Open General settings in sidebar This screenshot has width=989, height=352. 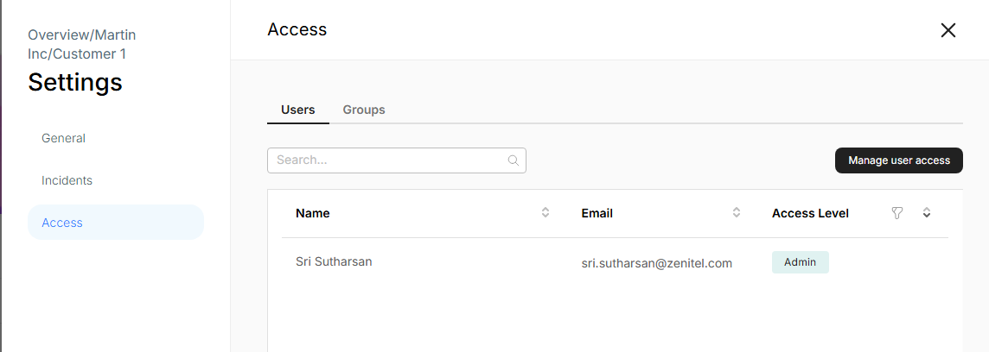click(x=63, y=138)
